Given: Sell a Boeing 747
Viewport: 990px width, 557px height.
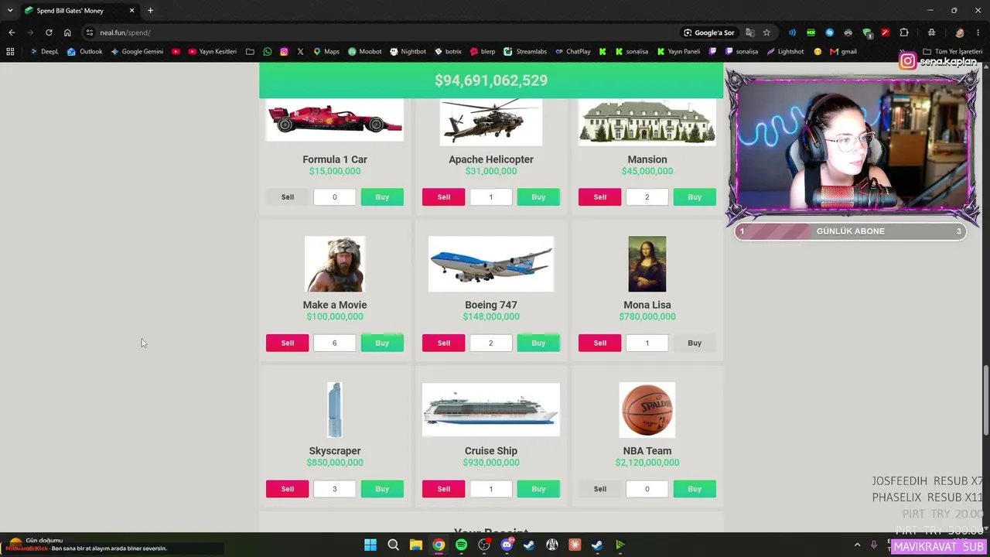Looking at the screenshot, I should [x=443, y=343].
